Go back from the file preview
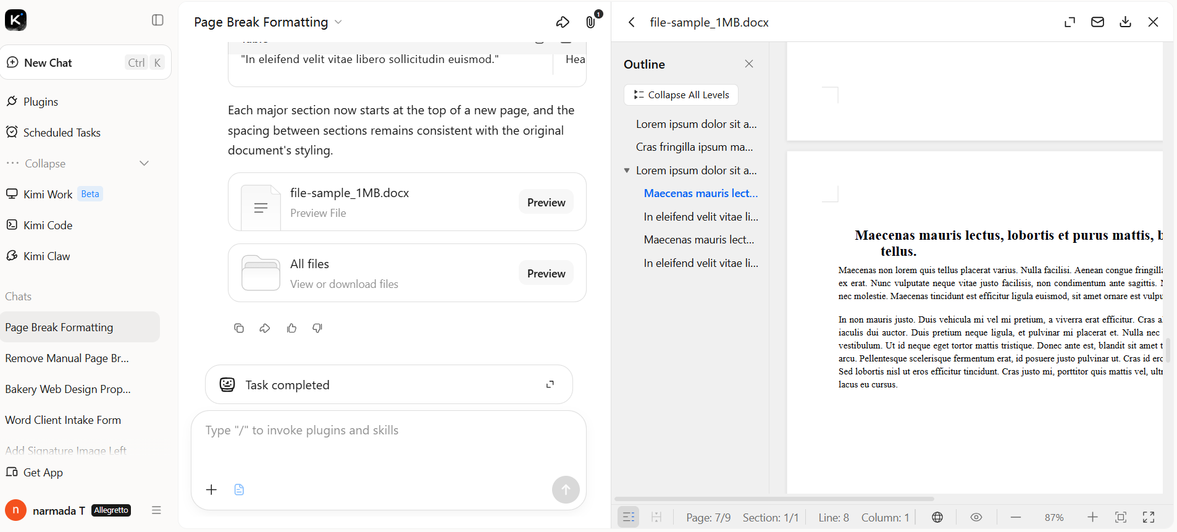 click(x=631, y=22)
